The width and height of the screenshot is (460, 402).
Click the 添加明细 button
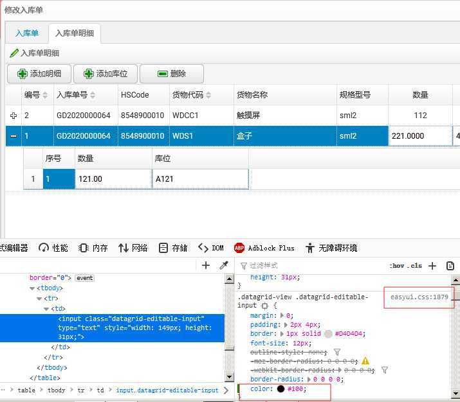tap(39, 74)
